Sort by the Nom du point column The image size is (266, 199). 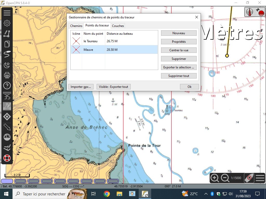[x=94, y=33]
